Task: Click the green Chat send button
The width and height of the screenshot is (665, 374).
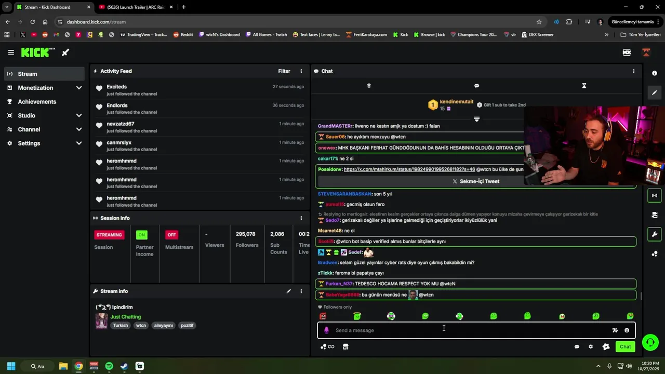Action: [625, 346]
